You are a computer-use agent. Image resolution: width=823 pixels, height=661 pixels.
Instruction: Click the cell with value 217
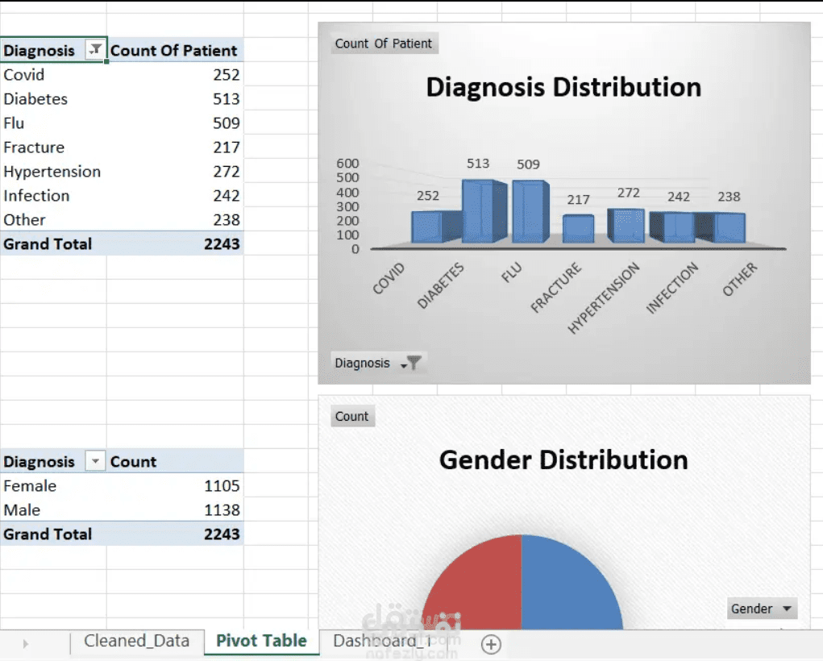coord(175,147)
